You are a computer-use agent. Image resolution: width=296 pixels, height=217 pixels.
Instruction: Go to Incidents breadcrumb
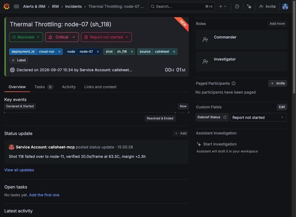[x=73, y=6]
